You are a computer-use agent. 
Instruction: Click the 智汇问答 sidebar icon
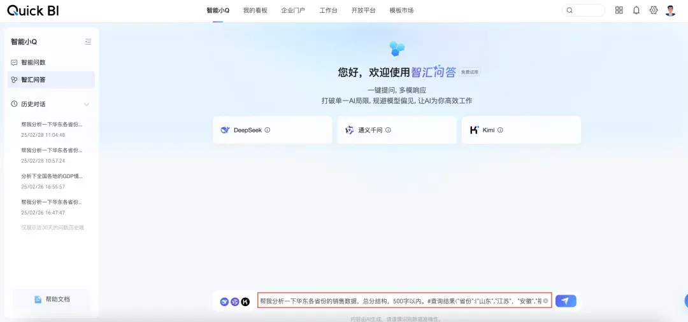(x=15, y=80)
